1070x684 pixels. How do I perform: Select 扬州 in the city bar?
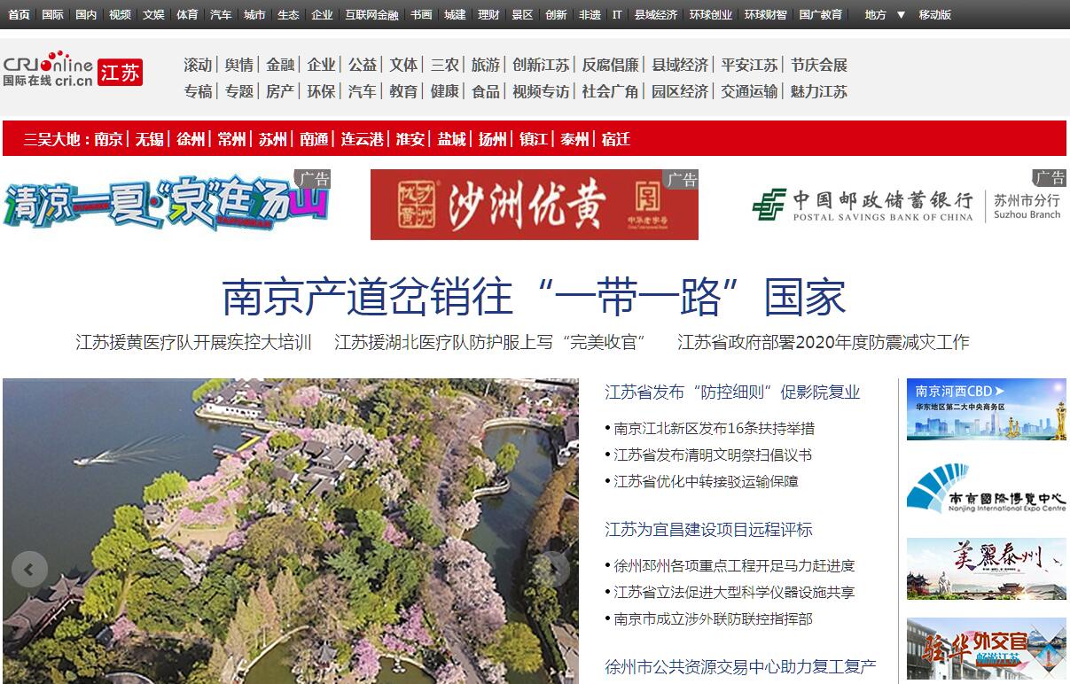tap(493, 139)
